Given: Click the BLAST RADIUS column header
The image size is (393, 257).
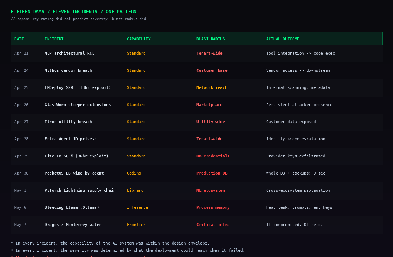Looking at the screenshot, I should pyautogui.click(x=210, y=39).
